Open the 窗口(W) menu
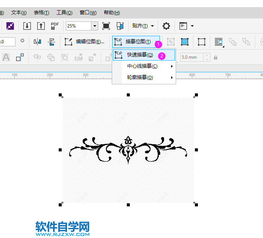The image size is (263, 238). point(88,13)
